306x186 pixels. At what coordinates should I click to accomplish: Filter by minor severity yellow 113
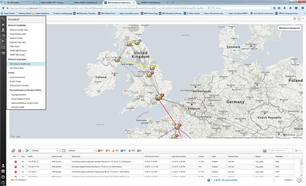click(x=115, y=151)
